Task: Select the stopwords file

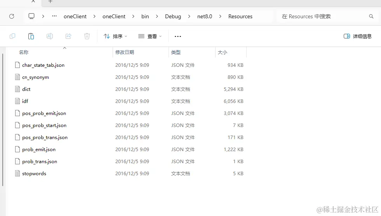Action: click(34, 174)
